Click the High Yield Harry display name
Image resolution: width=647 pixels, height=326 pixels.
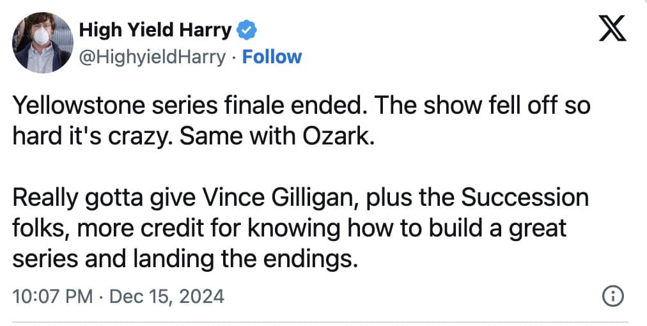tap(155, 29)
